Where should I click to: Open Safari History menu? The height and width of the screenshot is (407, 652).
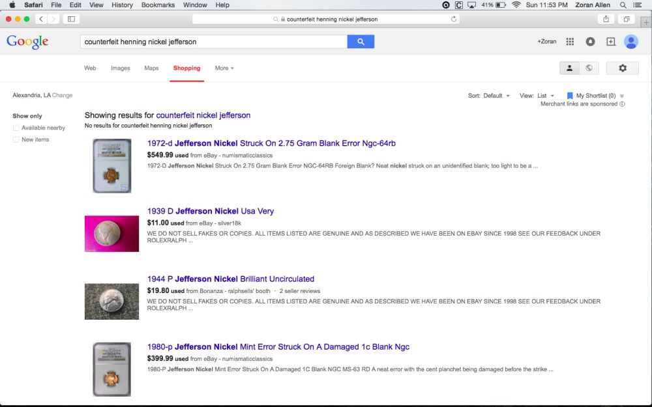(x=123, y=5)
